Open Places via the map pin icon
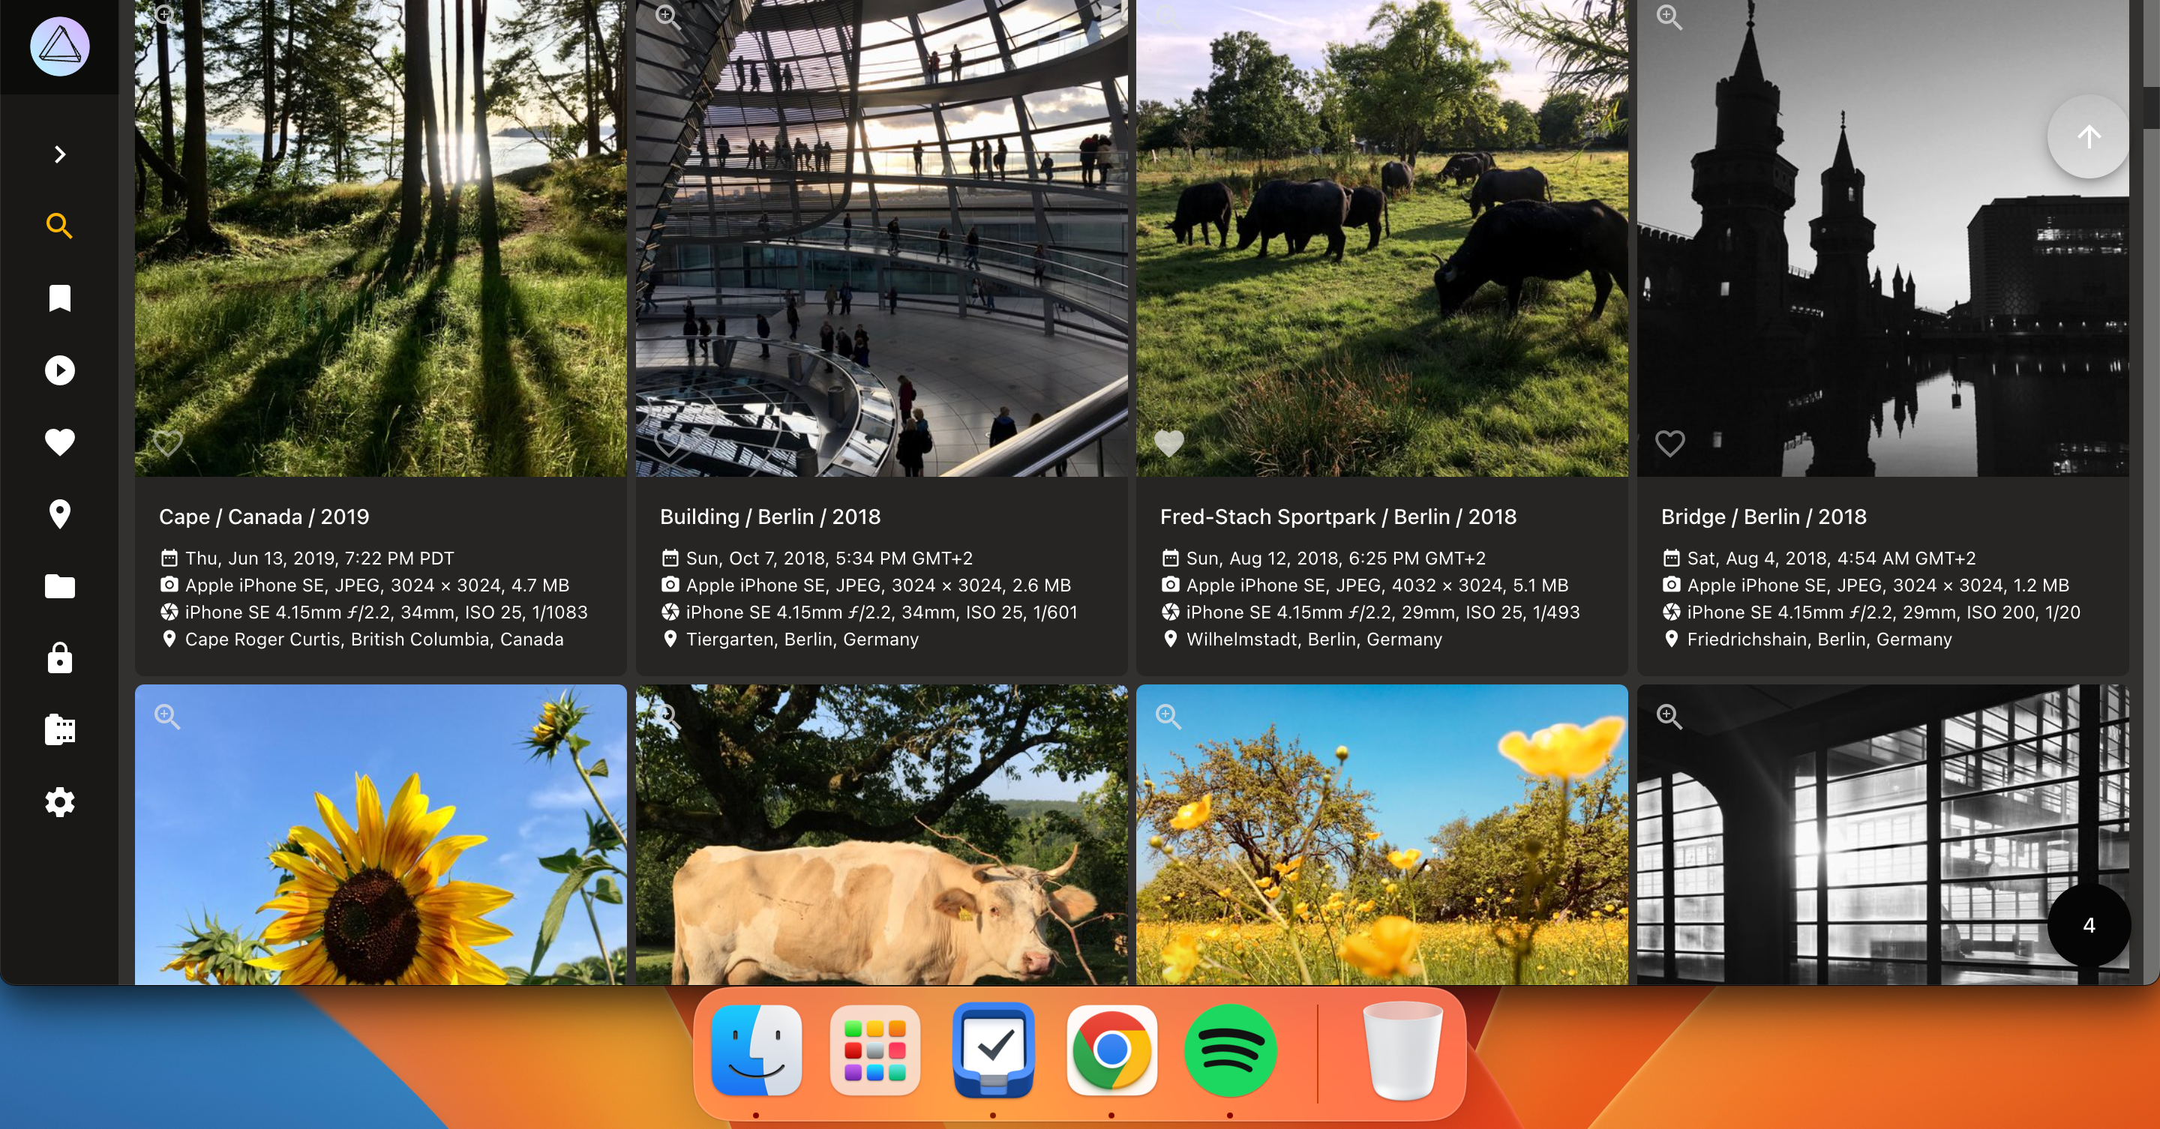2160x1129 pixels. [58, 514]
